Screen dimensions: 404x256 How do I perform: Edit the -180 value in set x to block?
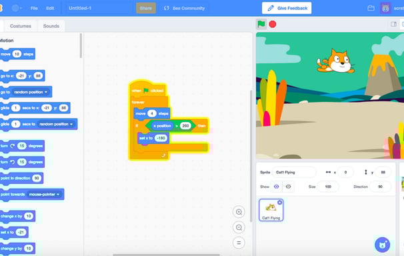click(x=161, y=138)
